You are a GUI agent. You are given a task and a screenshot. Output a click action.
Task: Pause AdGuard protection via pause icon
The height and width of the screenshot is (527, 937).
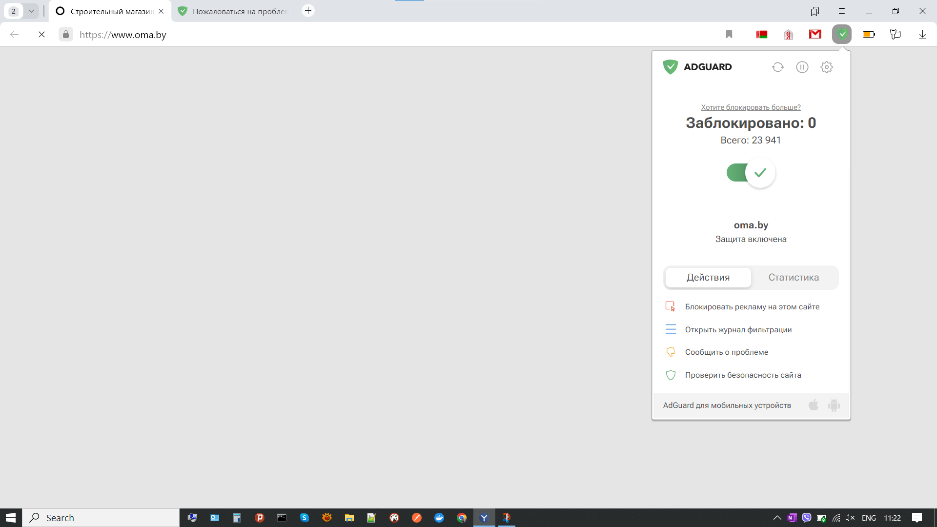[802, 67]
